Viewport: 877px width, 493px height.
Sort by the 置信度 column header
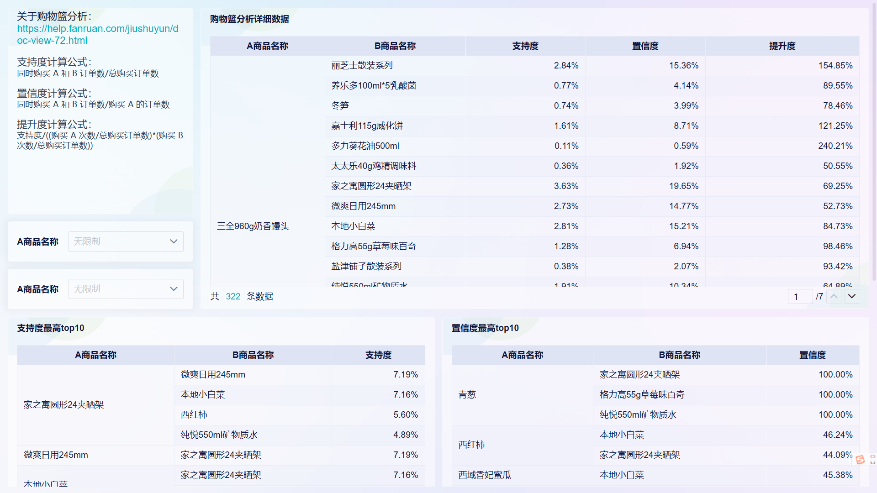click(645, 46)
